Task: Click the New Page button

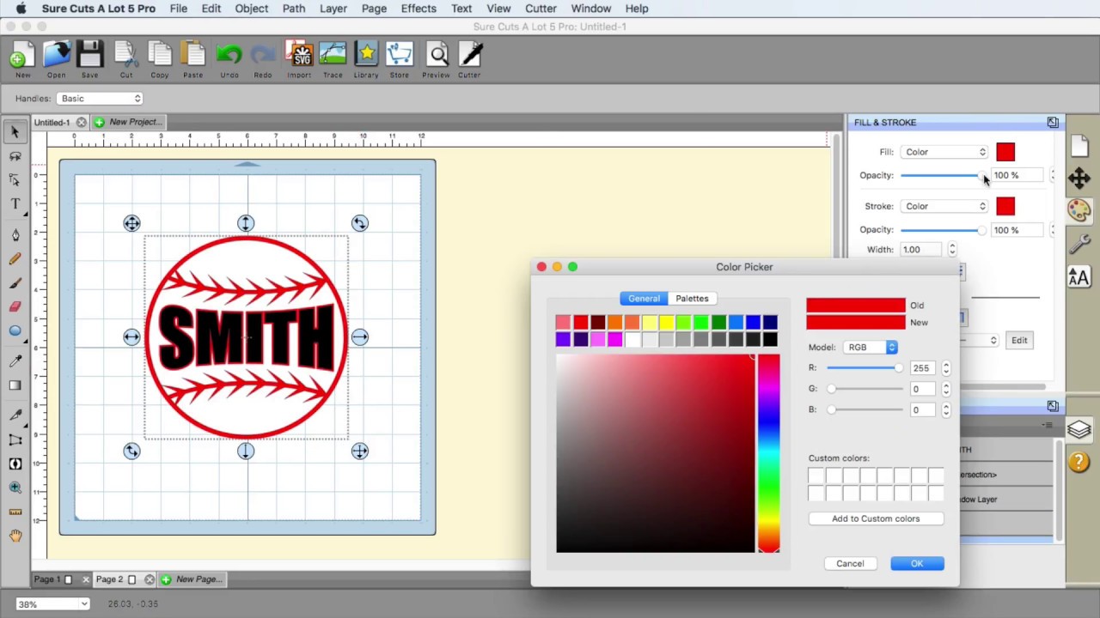Action: pos(192,579)
